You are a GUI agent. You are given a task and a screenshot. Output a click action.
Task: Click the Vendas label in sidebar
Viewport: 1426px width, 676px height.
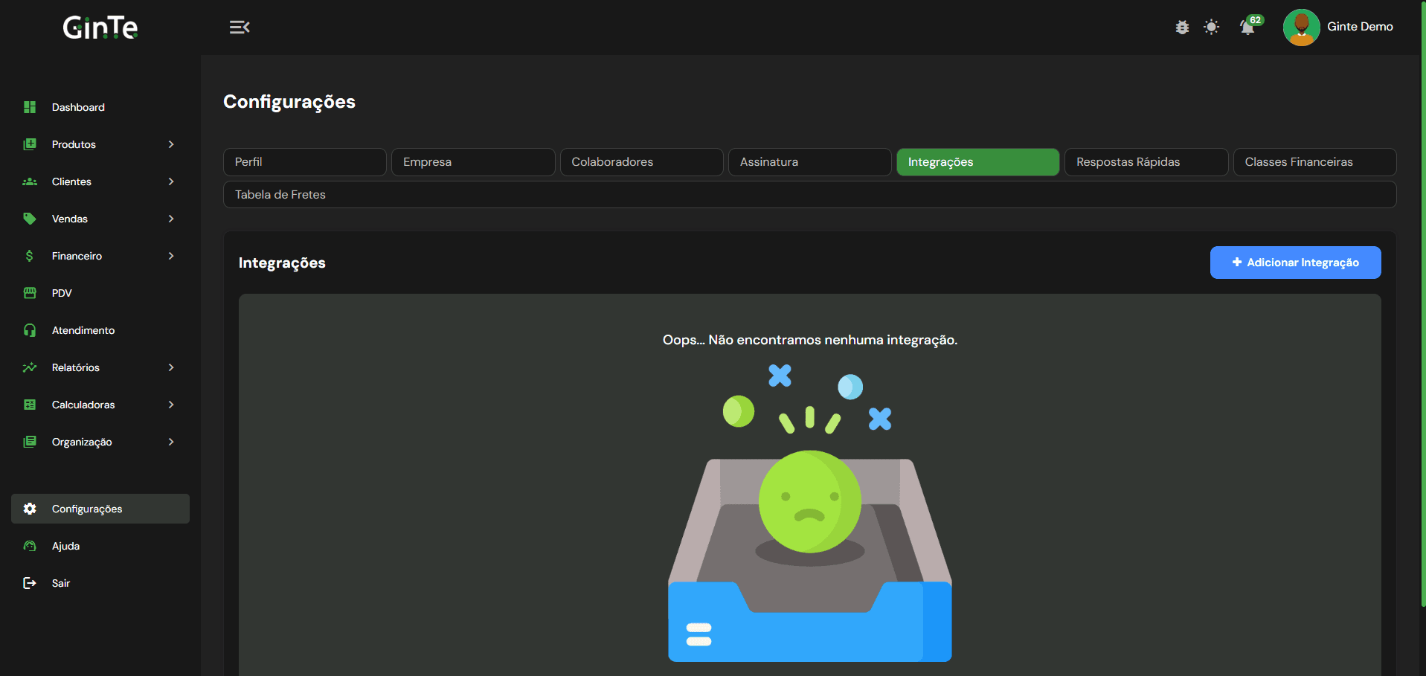coord(70,219)
